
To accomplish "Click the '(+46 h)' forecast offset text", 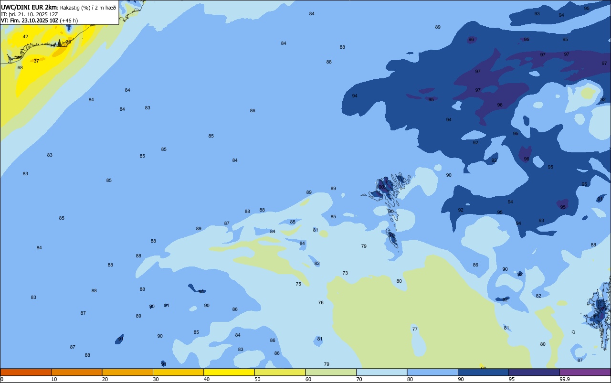I will 69,21.
